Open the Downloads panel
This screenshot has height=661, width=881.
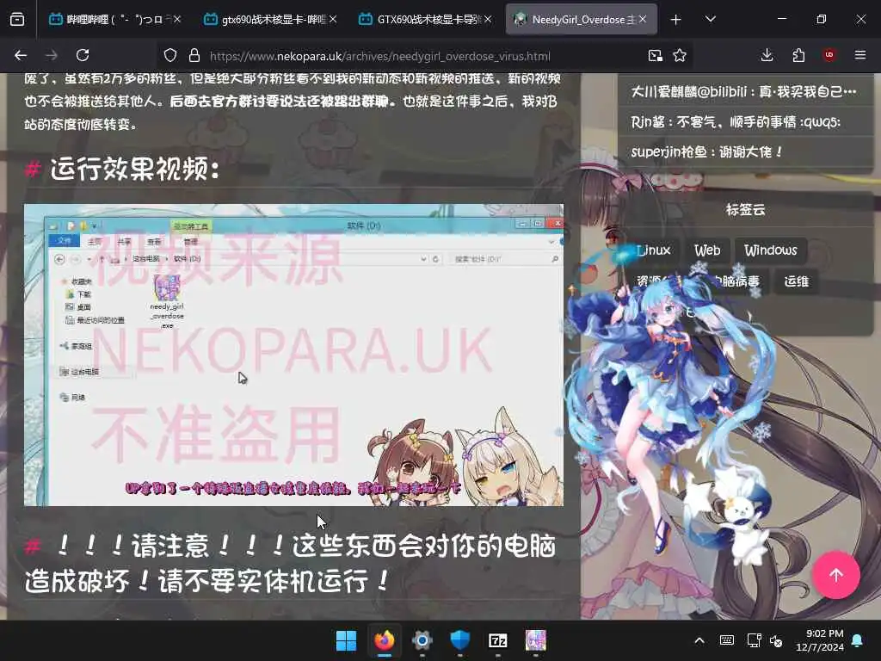tap(767, 55)
